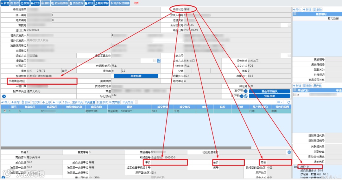Click the 关联报关单 input field
The height and width of the screenshot is (180, 342).
(x=333, y=146)
